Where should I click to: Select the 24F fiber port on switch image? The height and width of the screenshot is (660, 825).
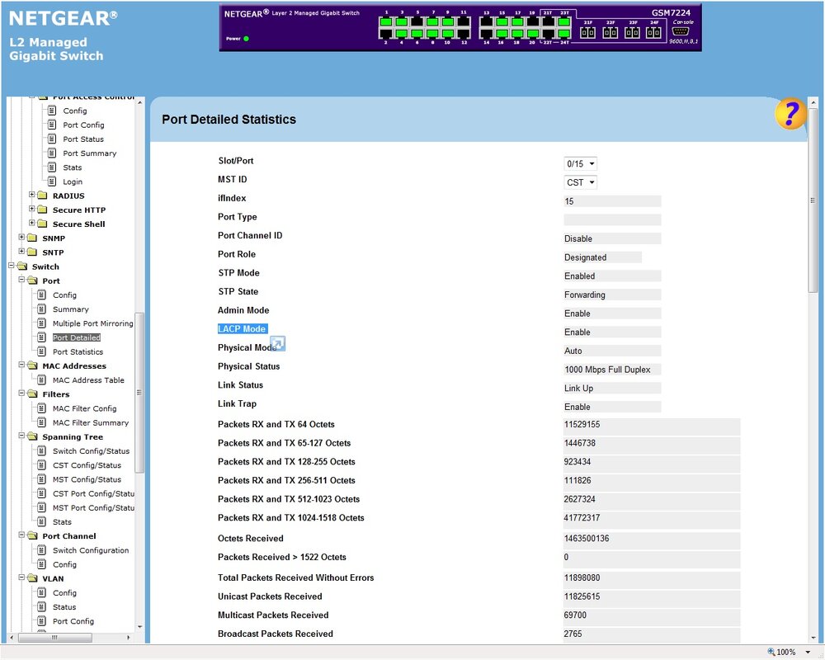tap(653, 33)
